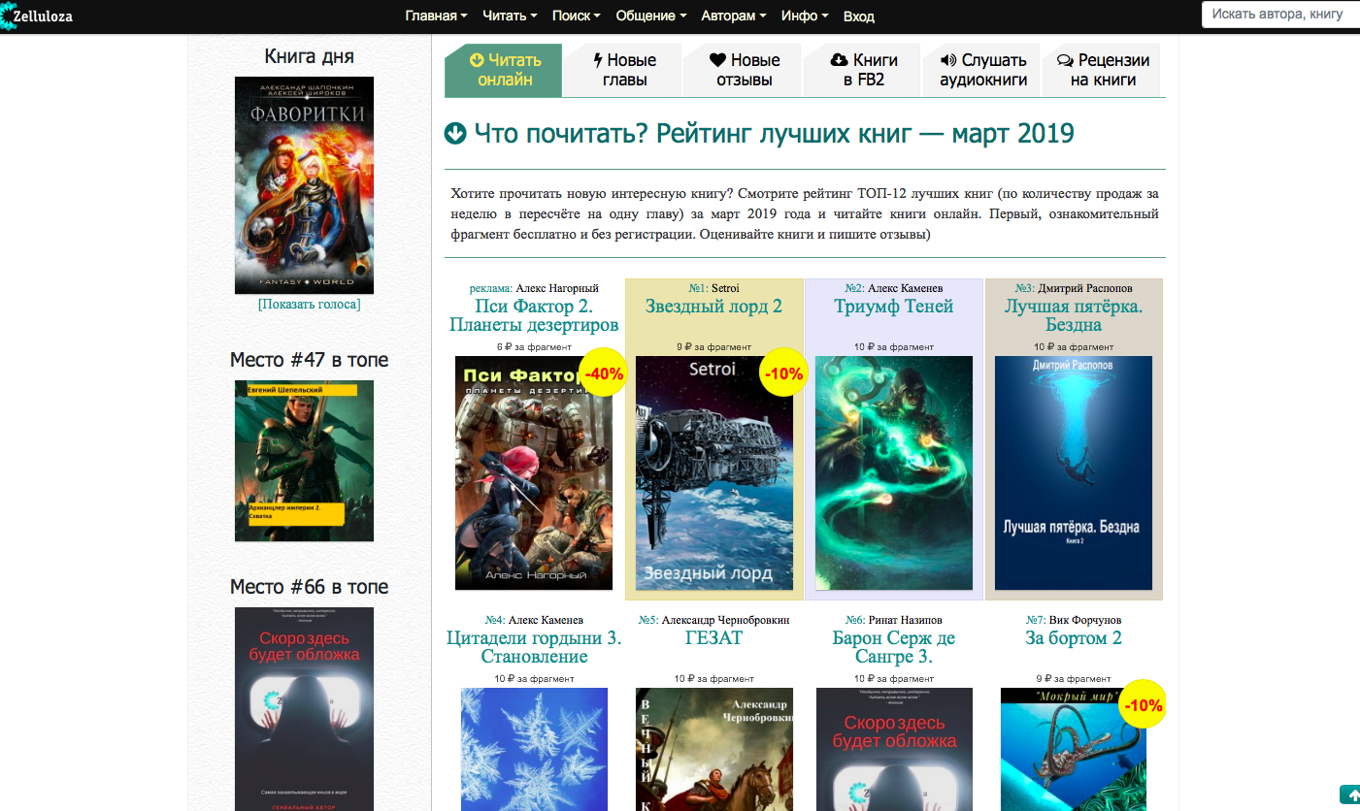Click the snowflake cover of Цитадели гордыни
This screenshot has width=1360, height=811.
click(534, 749)
